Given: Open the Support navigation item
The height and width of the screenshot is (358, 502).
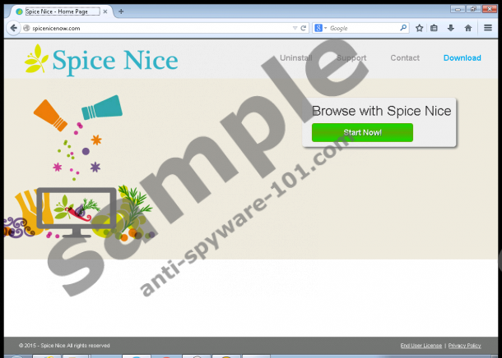Looking at the screenshot, I should point(351,58).
